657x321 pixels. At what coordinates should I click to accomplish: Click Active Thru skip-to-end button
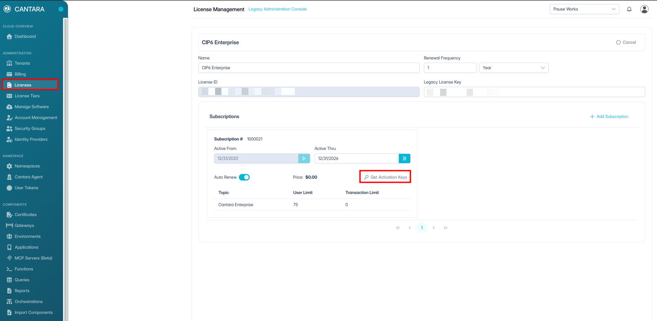click(405, 158)
